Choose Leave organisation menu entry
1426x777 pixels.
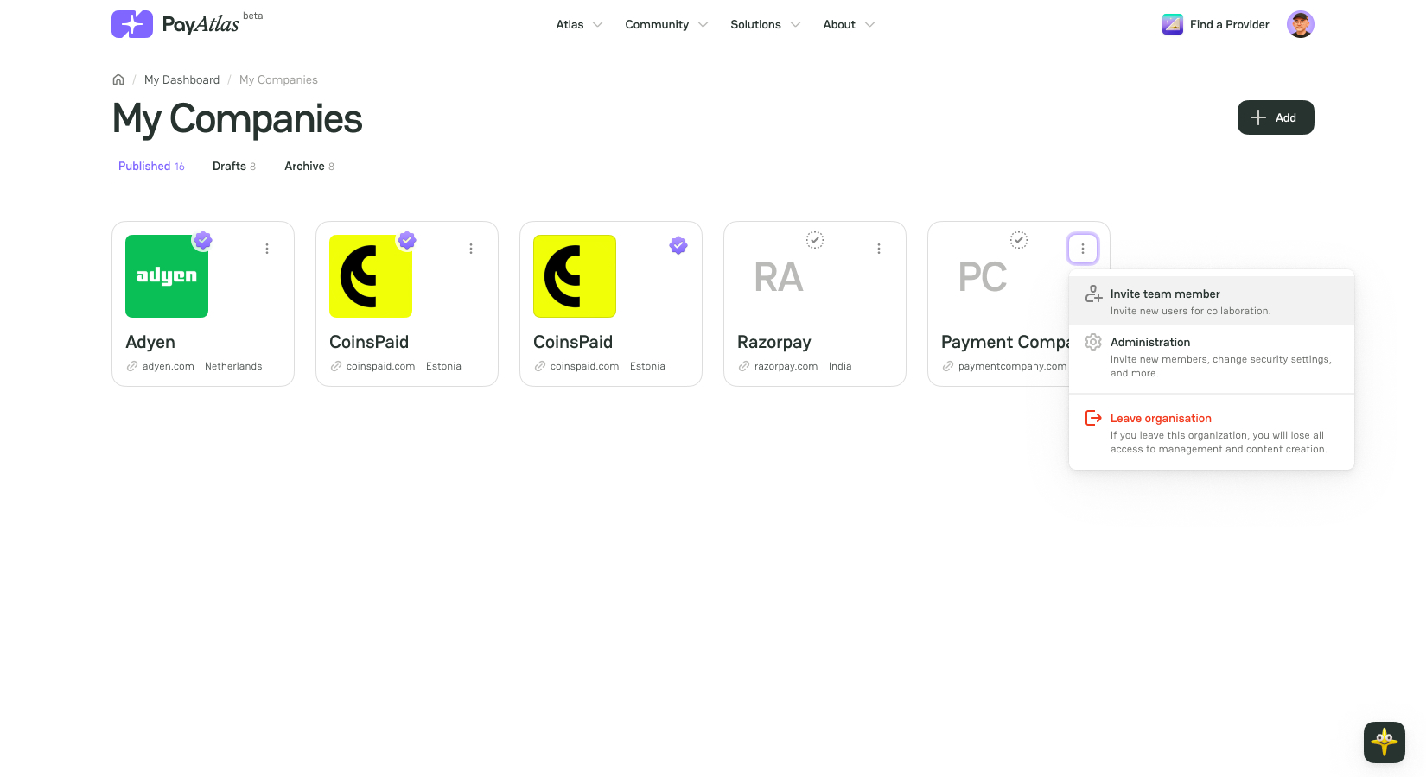(x=1212, y=433)
